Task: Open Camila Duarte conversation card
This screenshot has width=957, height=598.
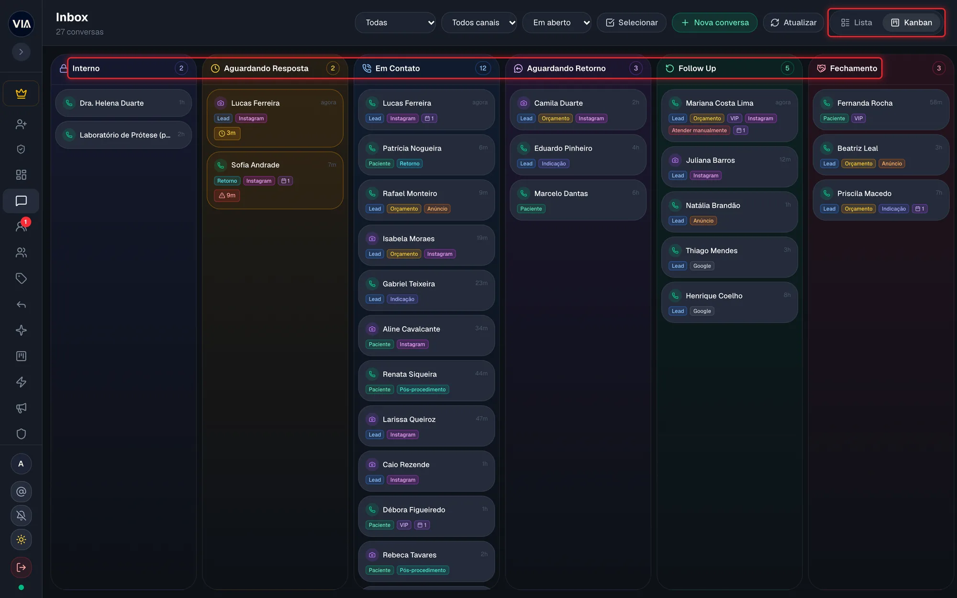Action: point(578,110)
